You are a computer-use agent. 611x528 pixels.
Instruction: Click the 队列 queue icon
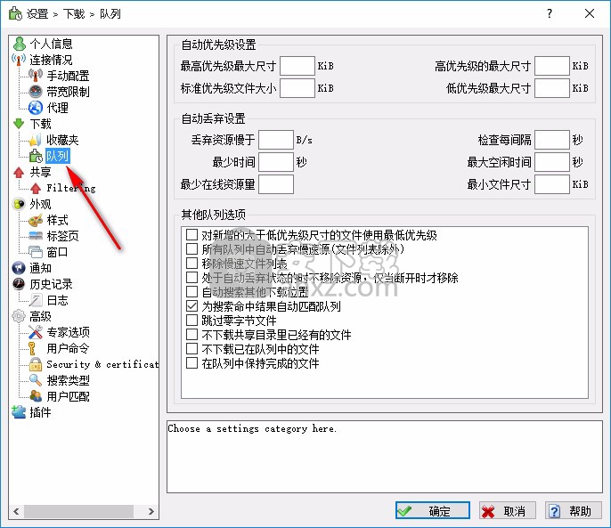click(x=36, y=156)
